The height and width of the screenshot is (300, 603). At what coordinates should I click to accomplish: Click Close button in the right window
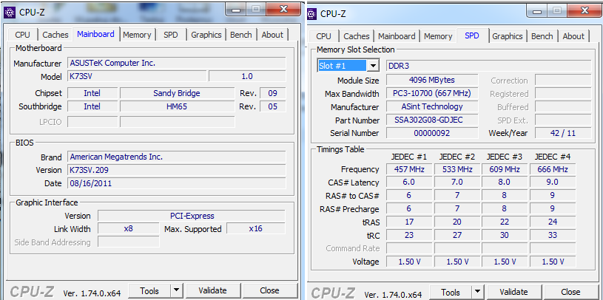click(570, 293)
